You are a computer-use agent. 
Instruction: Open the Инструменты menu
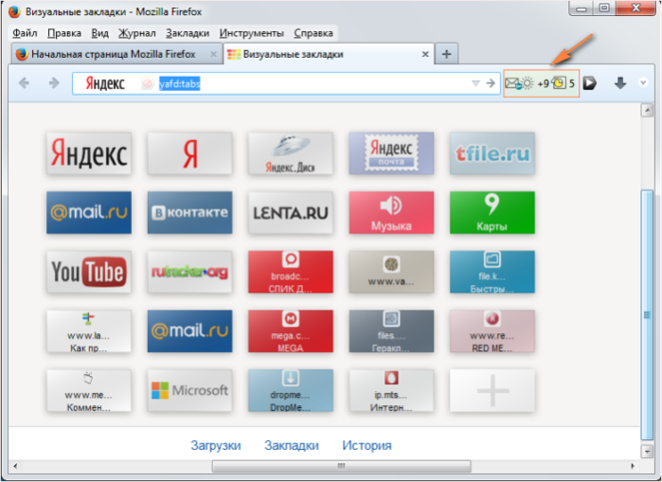pyautogui.click(x=252, y=33)
